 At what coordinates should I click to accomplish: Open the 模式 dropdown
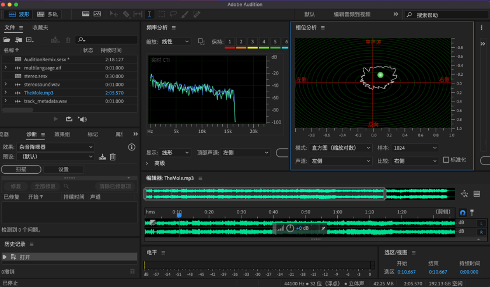point(341,148)
